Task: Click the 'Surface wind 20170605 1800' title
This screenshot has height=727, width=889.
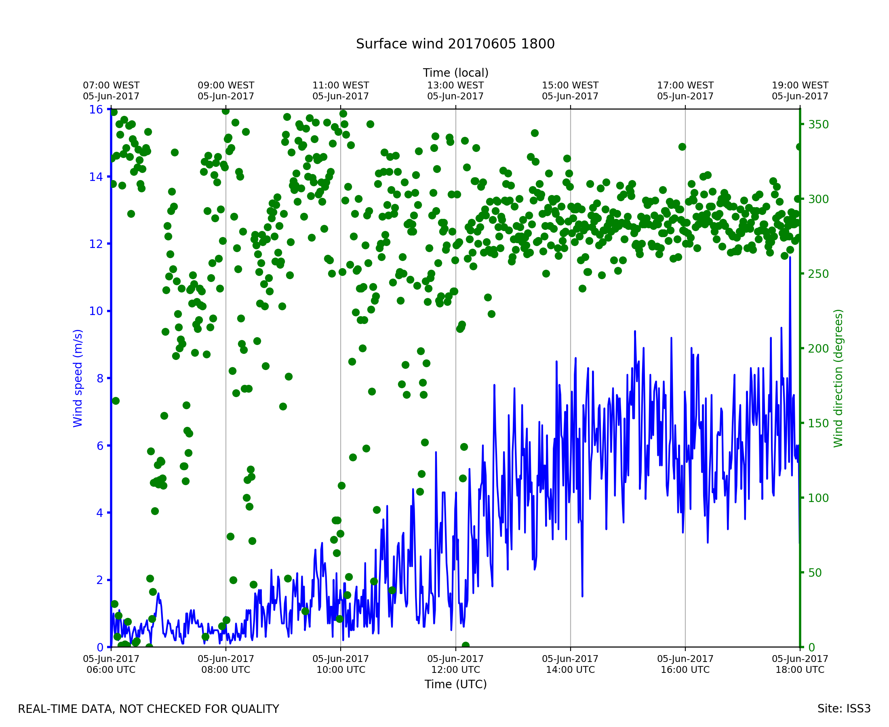Action: tap(455, 44)
